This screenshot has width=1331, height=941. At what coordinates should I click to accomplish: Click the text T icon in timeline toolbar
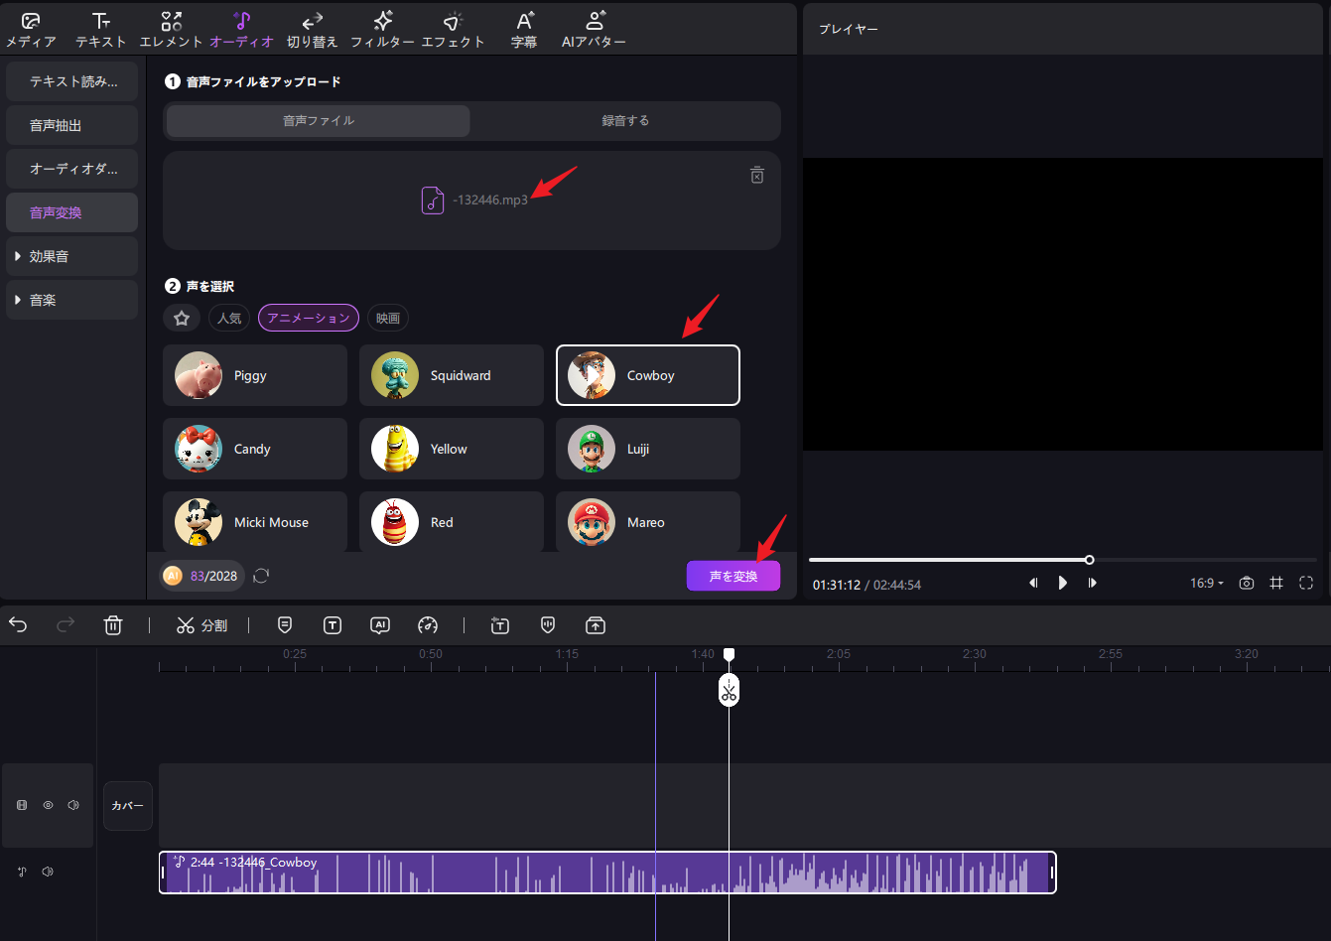click(x=333, y=625)
